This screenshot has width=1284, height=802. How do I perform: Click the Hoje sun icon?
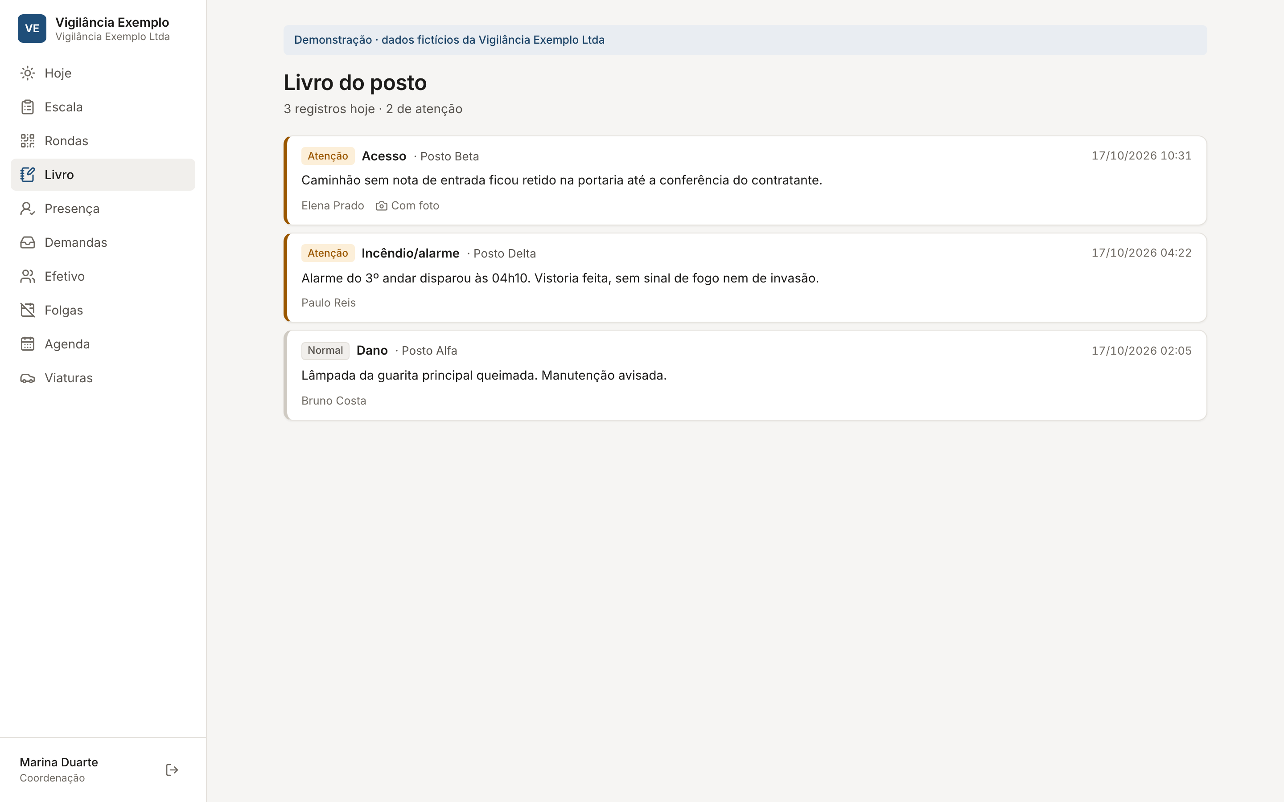(28, 73)
